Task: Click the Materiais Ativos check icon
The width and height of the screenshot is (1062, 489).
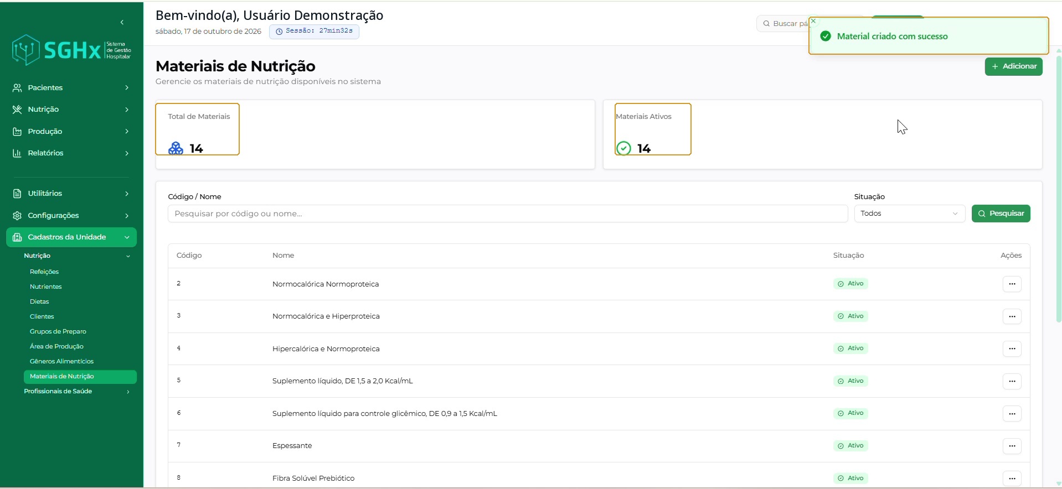Action: pyautogui.click(x=623, y=148)
